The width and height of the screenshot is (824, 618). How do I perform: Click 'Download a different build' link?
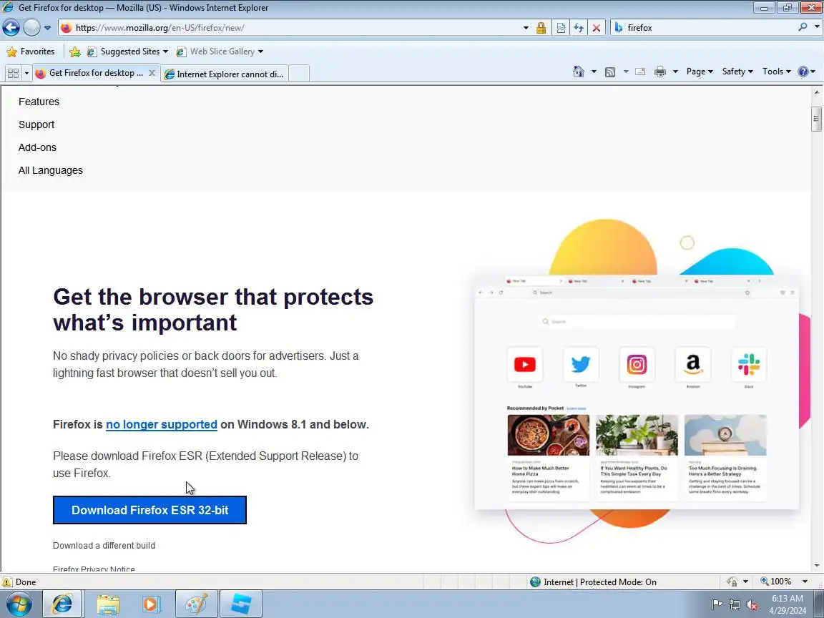[104, 546]
